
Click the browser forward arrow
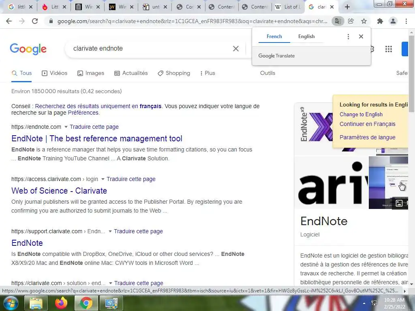[22, 21]
